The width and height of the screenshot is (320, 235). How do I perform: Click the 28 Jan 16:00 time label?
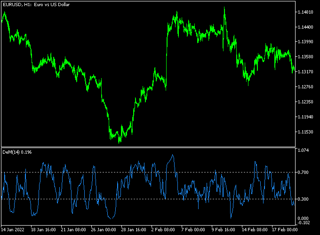[x=134, y=230]
